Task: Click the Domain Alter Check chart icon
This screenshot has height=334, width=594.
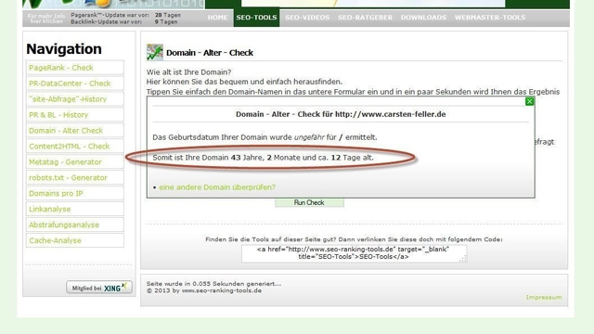Action: pos(155,52)
